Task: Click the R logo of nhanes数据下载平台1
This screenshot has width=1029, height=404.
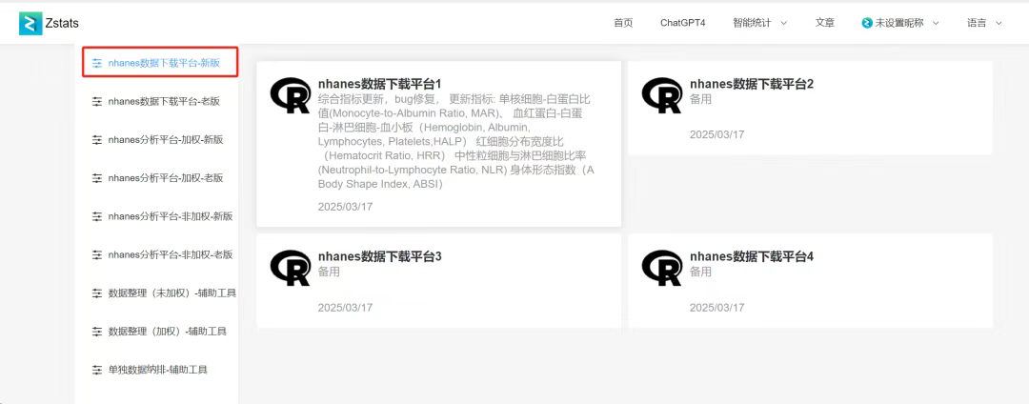Action: pos(290,95)
